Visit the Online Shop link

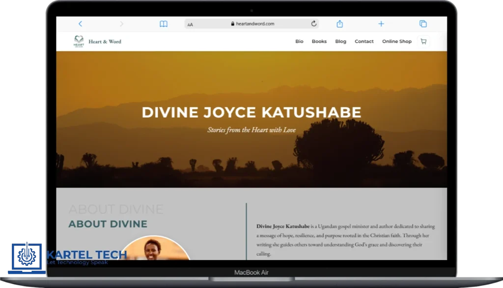396,42
